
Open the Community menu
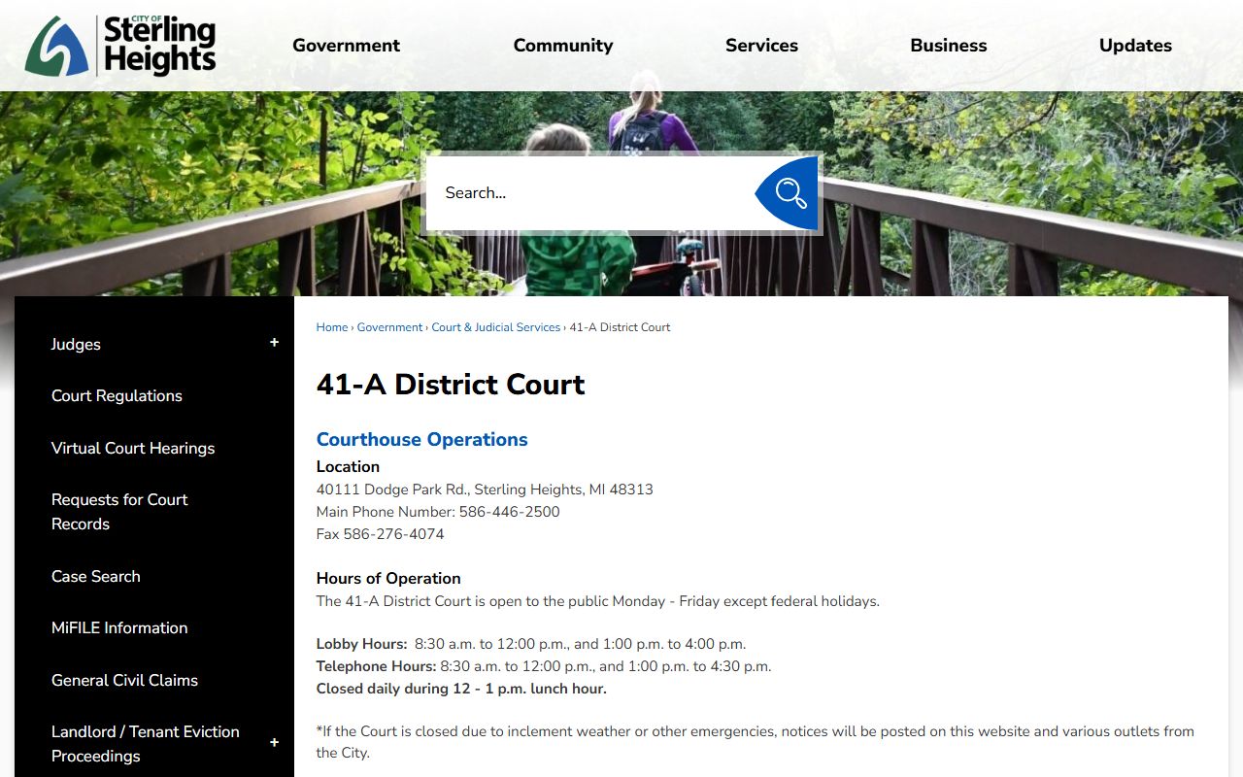tap(563, 46)
